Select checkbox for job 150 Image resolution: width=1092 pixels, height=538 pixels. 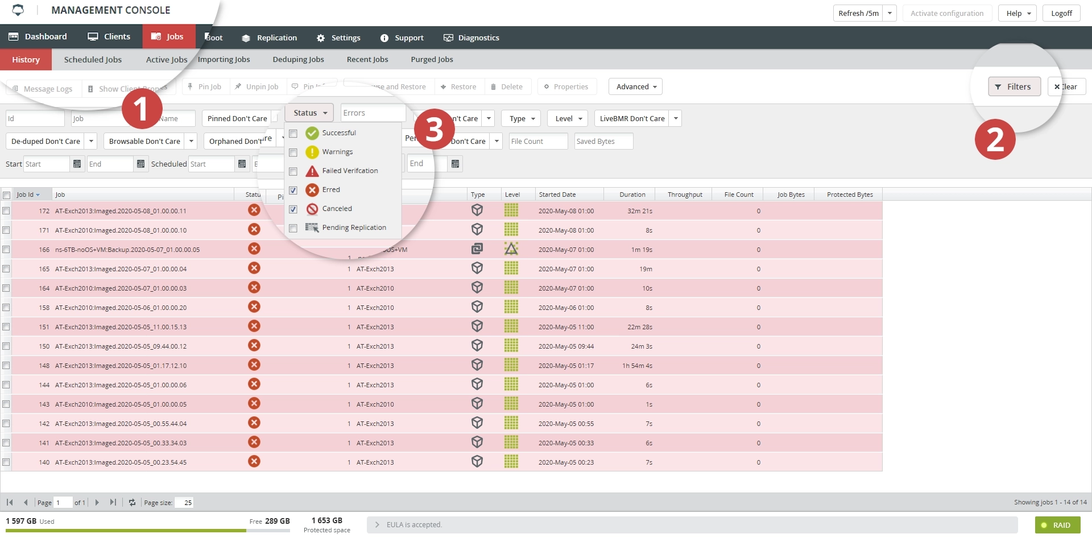[6, 346]
